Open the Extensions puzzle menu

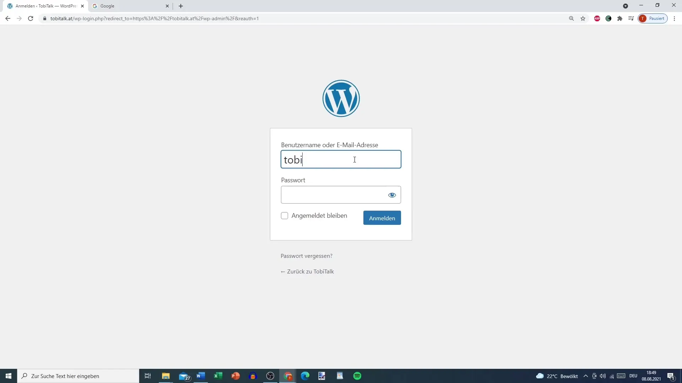620,18
